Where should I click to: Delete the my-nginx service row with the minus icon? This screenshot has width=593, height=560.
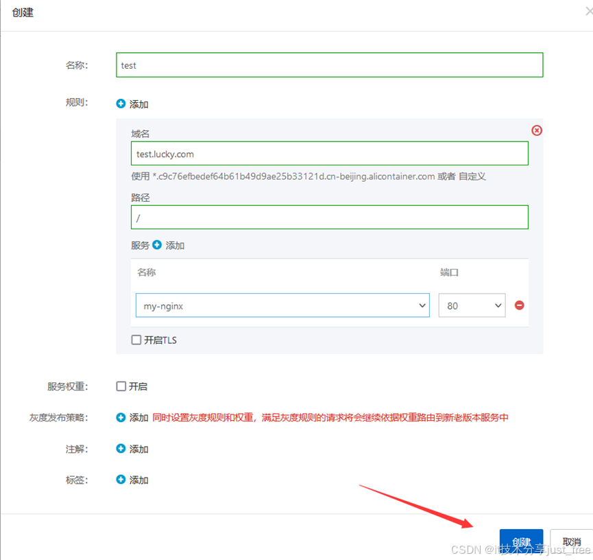pos(519,305)
